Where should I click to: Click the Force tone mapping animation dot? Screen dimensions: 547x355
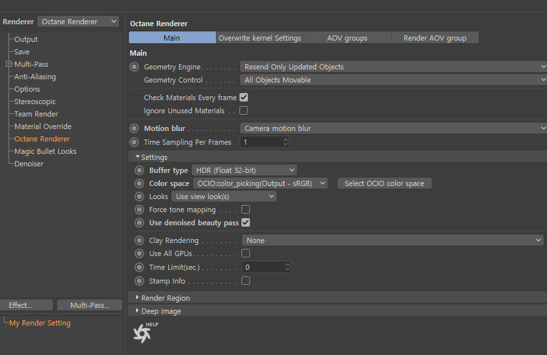[x=139, y=210]
